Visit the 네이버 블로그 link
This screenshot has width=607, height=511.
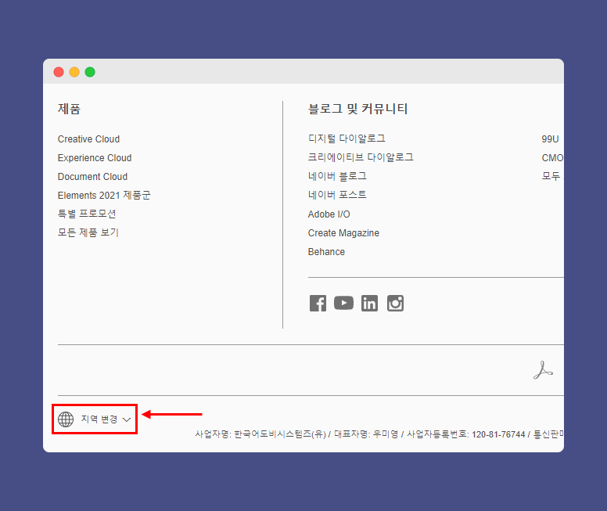click(337, 176)
